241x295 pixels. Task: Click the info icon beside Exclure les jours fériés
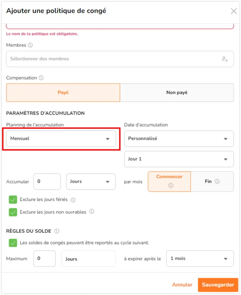(73, 200)
